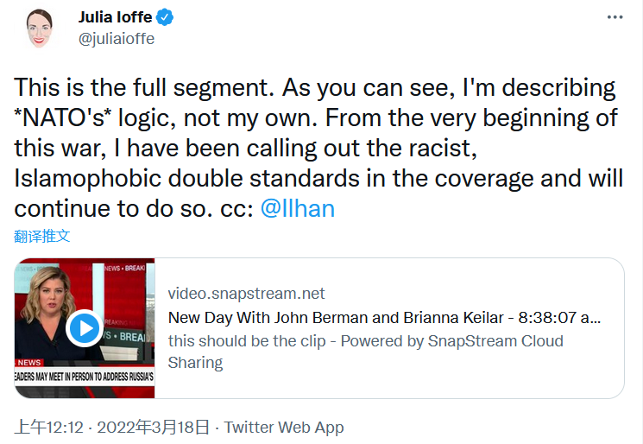Screen dimensions: 643x444
Task: Click the Twitter Web App source link
Action: pos(284,427)
